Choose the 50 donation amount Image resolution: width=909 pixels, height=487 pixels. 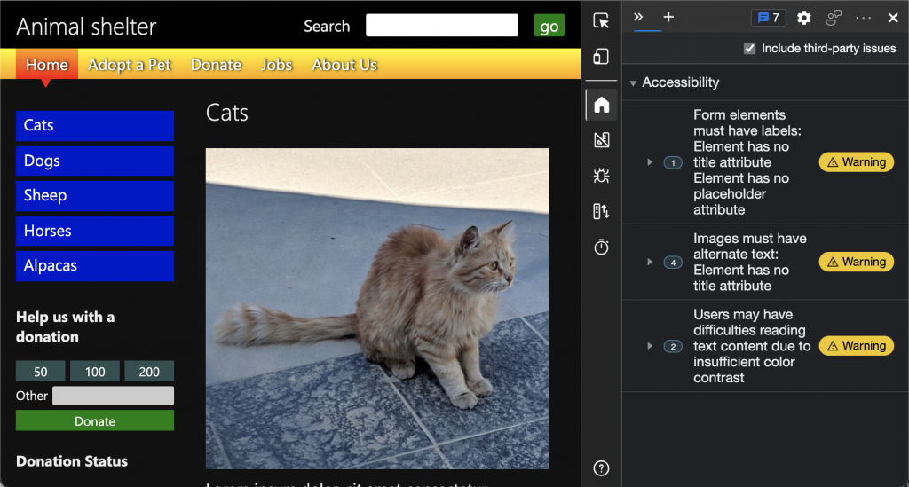(41, 371)
